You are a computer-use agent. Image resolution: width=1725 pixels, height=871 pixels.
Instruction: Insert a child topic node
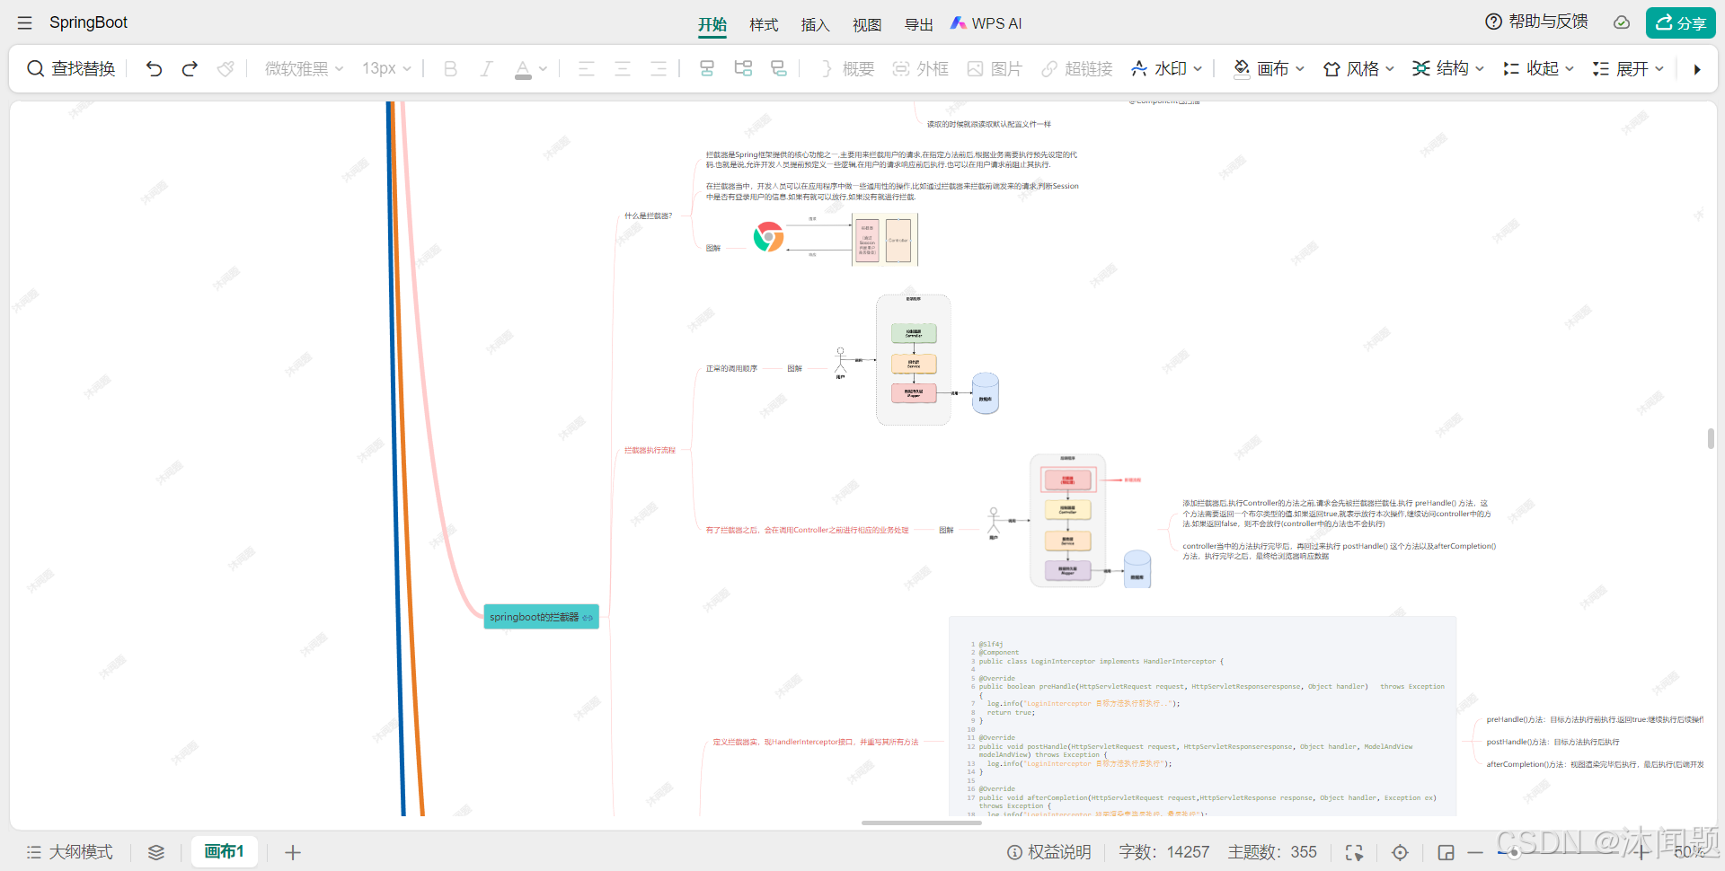[743, 68]
